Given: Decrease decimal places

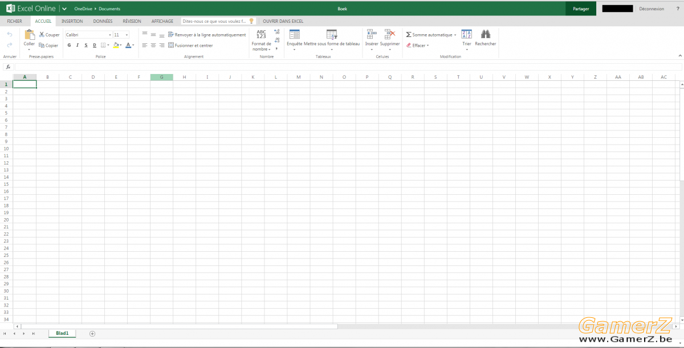Looking at the screenshot, I should coord(277,40).
